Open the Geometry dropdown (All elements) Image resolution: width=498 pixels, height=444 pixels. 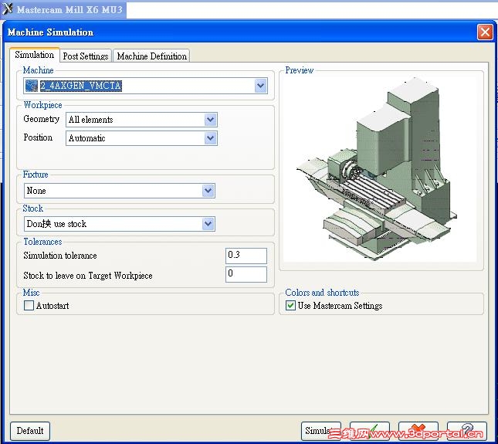point(141,120)
